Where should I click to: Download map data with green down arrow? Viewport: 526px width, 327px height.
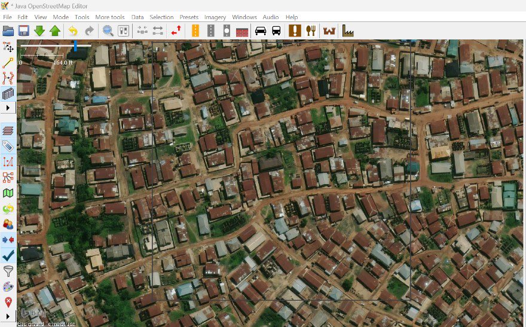click(x=39, y=31)
